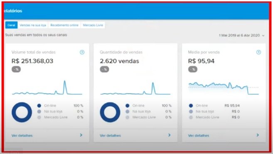Open help icon on Volume total de vendas card
Viewport: 273px width, 154px height.
82,52
